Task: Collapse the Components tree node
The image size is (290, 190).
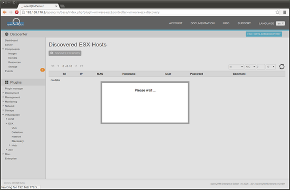Action: pos(3,49)
